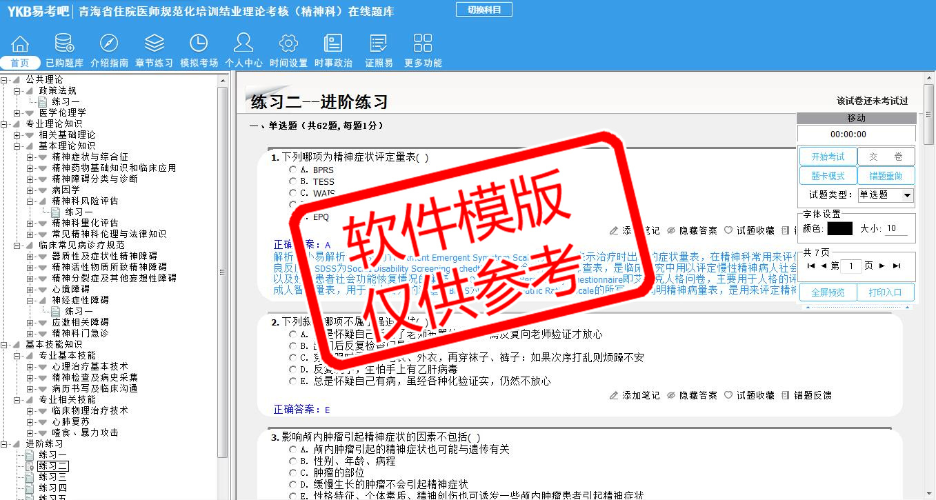Click the 开始考试 button
The width and height of the screenshot is (936, 500).
click(x=827, y=157)
